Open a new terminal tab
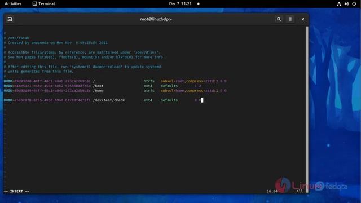361x203 pixels. click(x=10, y=19)
